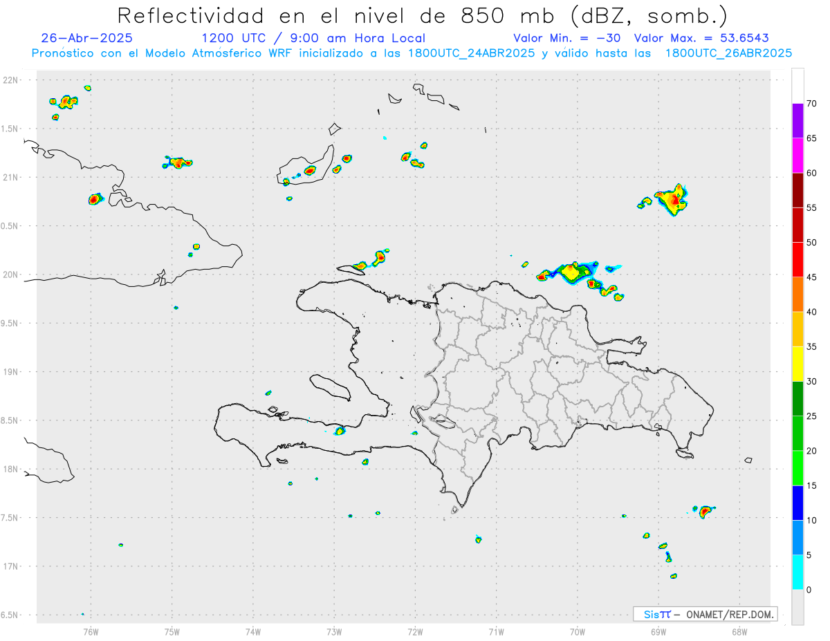Click the '20N' latitude label
The height and width of the screenshot is (641, 830).
point(11,275)
